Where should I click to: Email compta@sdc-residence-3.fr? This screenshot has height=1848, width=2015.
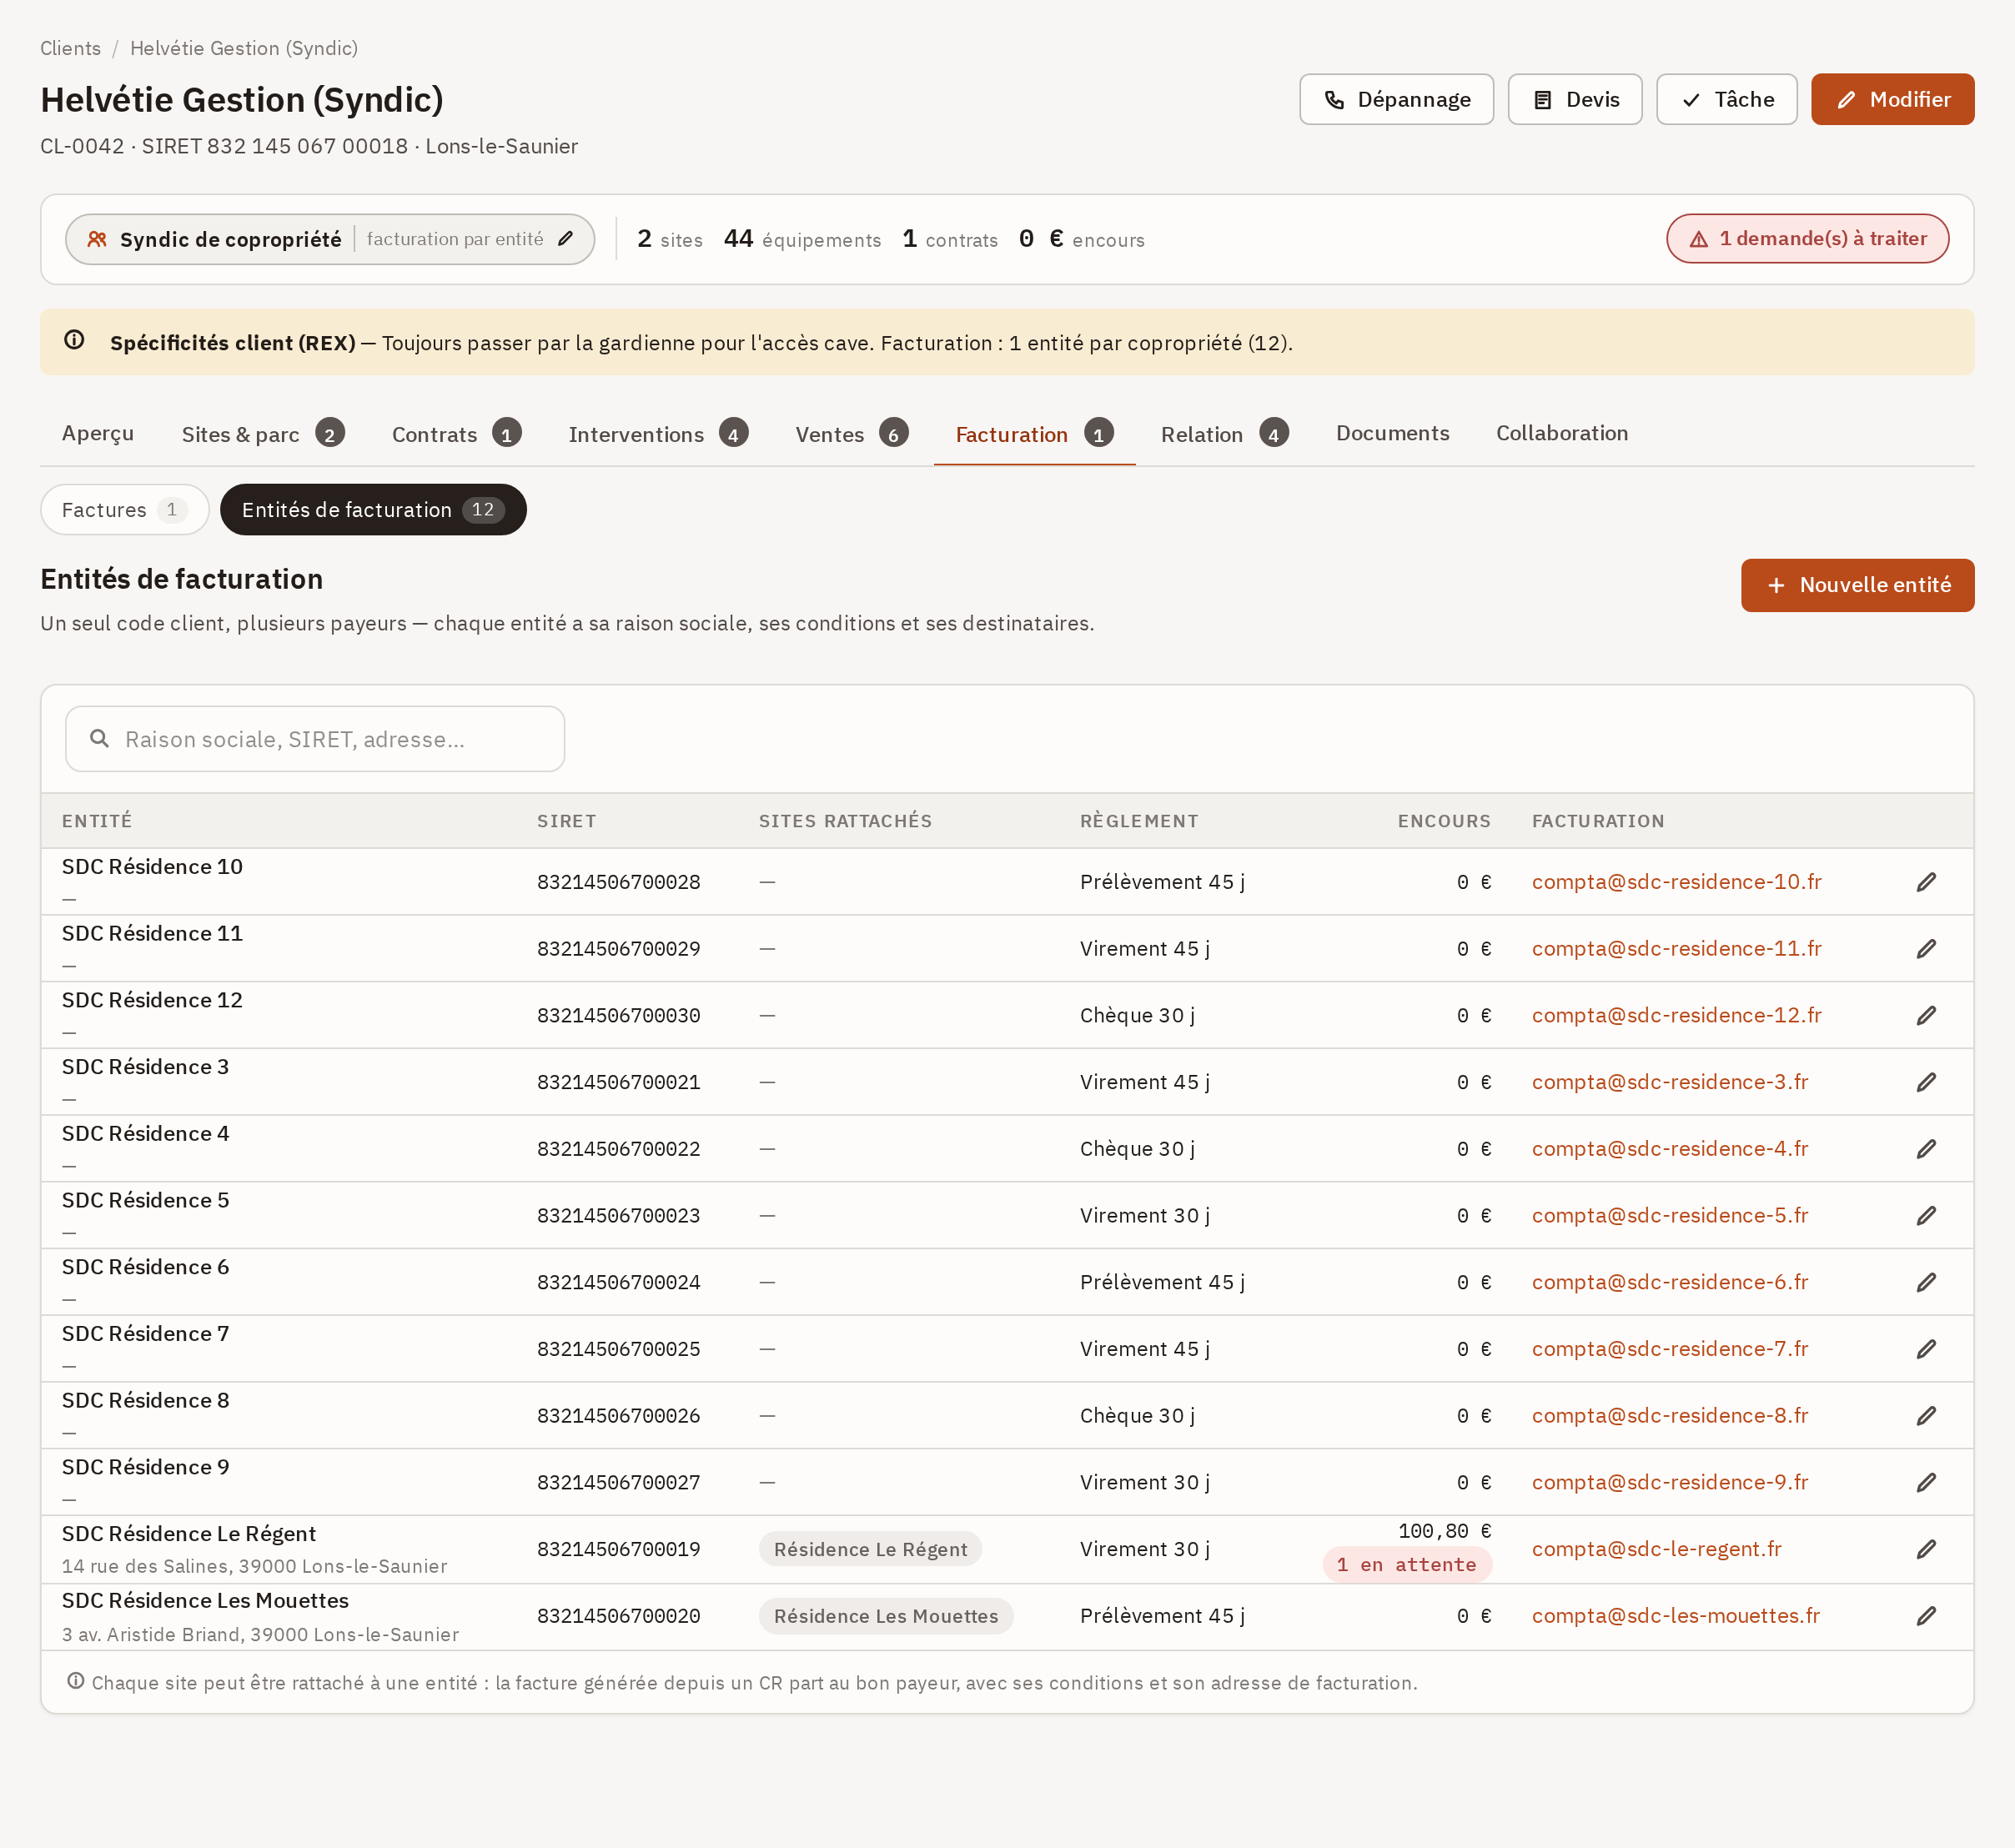click(1670, 1082)
